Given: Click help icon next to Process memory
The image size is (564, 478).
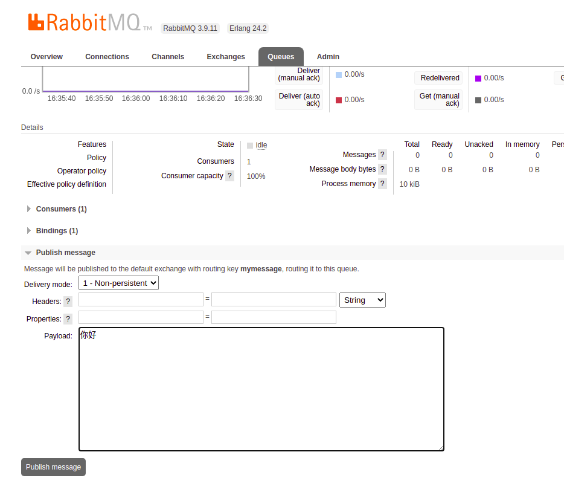Looking at the screenshot, I should click(x=382, y=184).
